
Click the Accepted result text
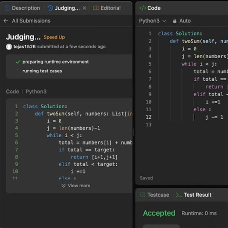coord(159,213)
